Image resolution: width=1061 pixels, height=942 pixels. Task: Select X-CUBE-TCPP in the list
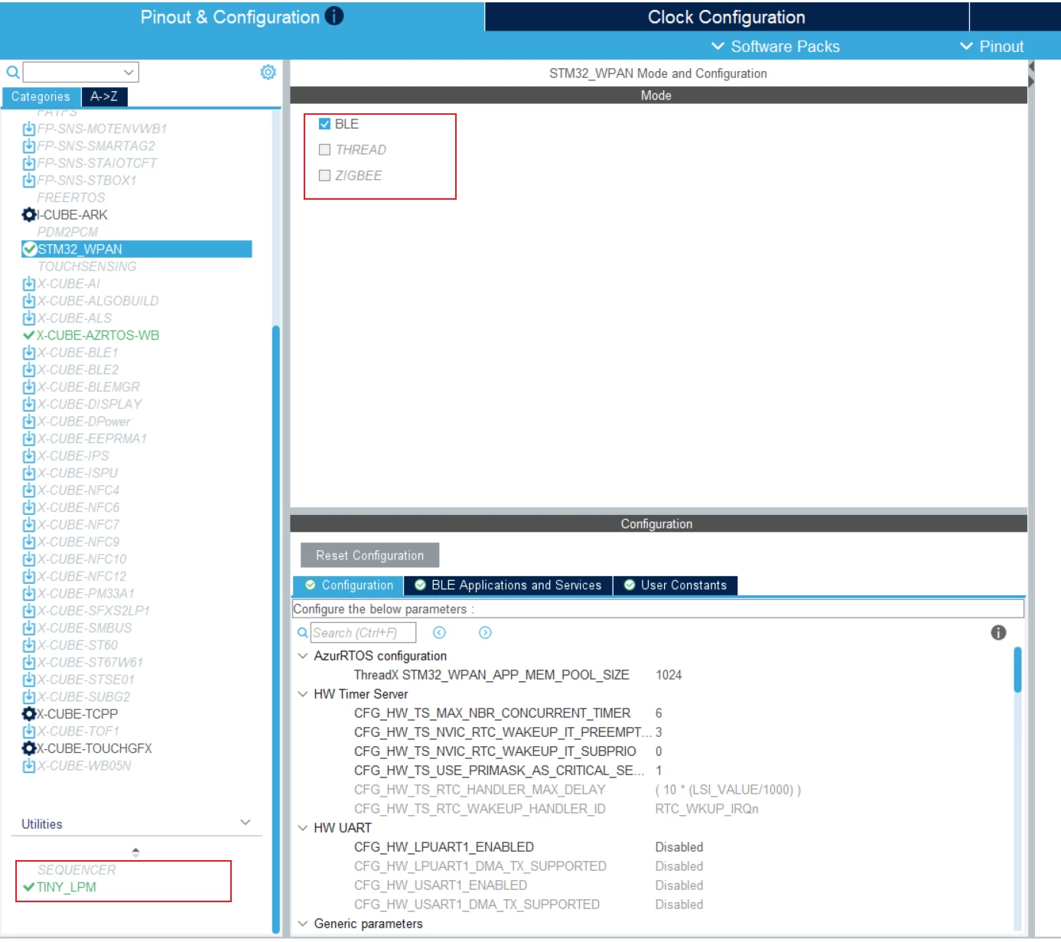click(77, 714)
